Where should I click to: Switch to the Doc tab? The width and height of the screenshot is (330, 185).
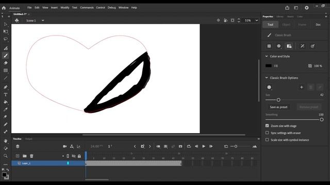coord(318,25)
